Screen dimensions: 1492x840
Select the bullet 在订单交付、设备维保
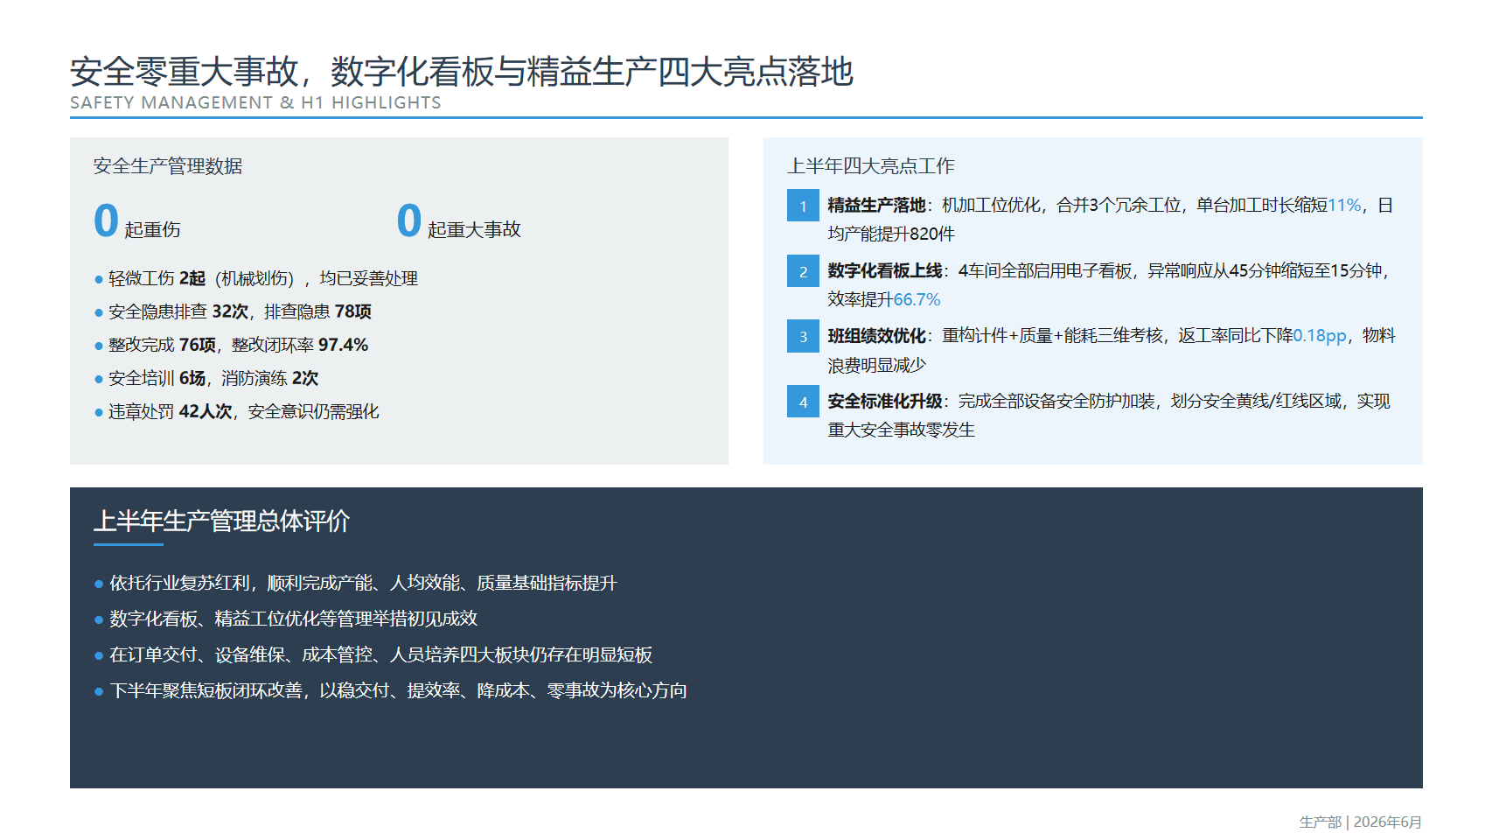coord(373,654)
